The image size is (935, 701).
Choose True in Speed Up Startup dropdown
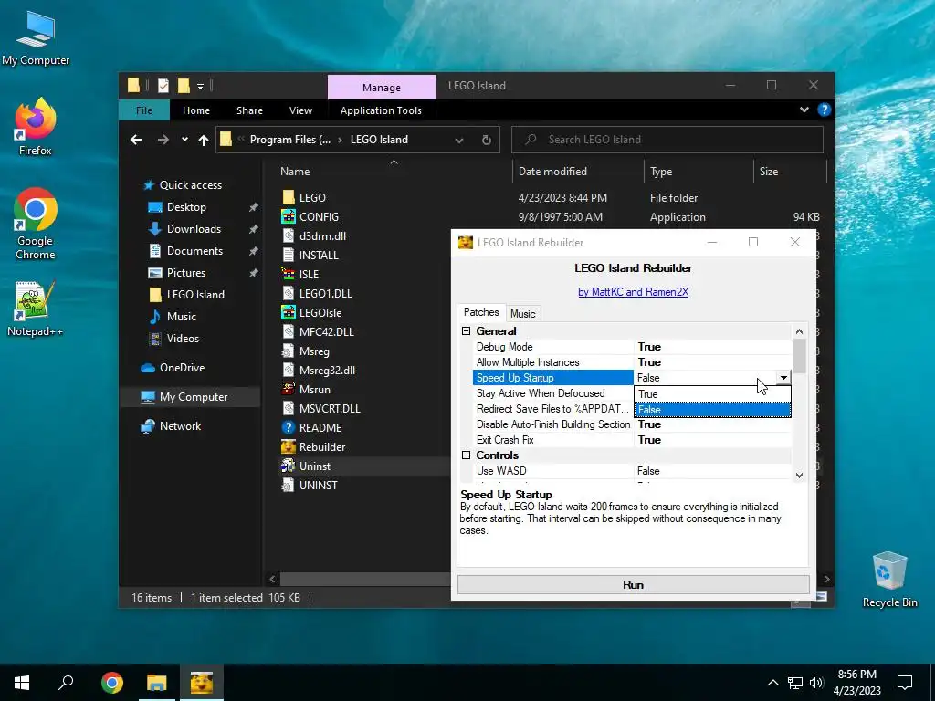[712, 394]
